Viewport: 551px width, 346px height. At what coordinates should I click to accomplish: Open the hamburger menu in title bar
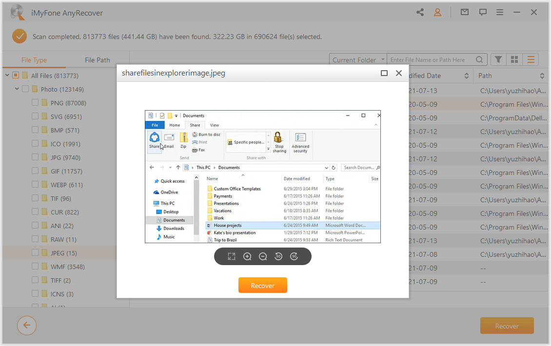click(500, 13)
